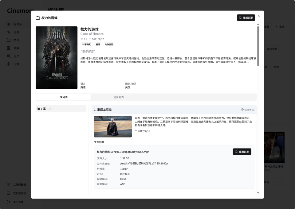Image resolution: width=295 pixels, height=209 pixels.
Task: Select the 剧情 genre tag
Action: pos(98,45)
